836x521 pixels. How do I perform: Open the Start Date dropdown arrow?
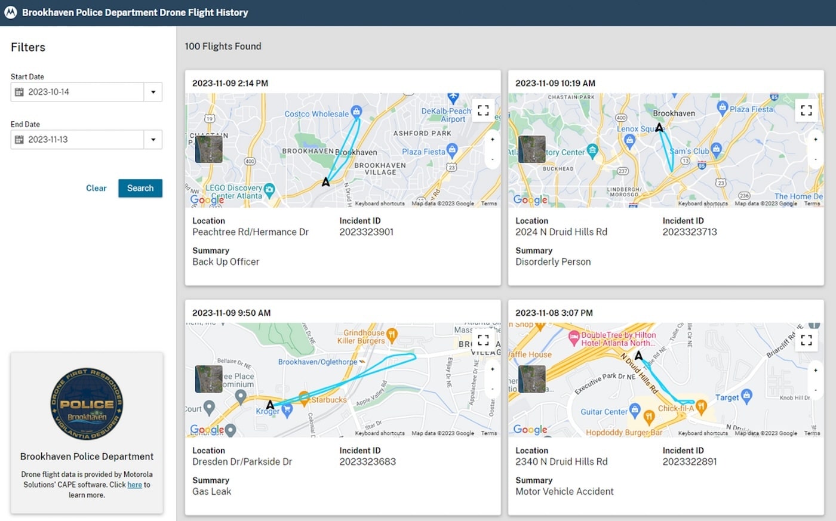coord(153,92)
